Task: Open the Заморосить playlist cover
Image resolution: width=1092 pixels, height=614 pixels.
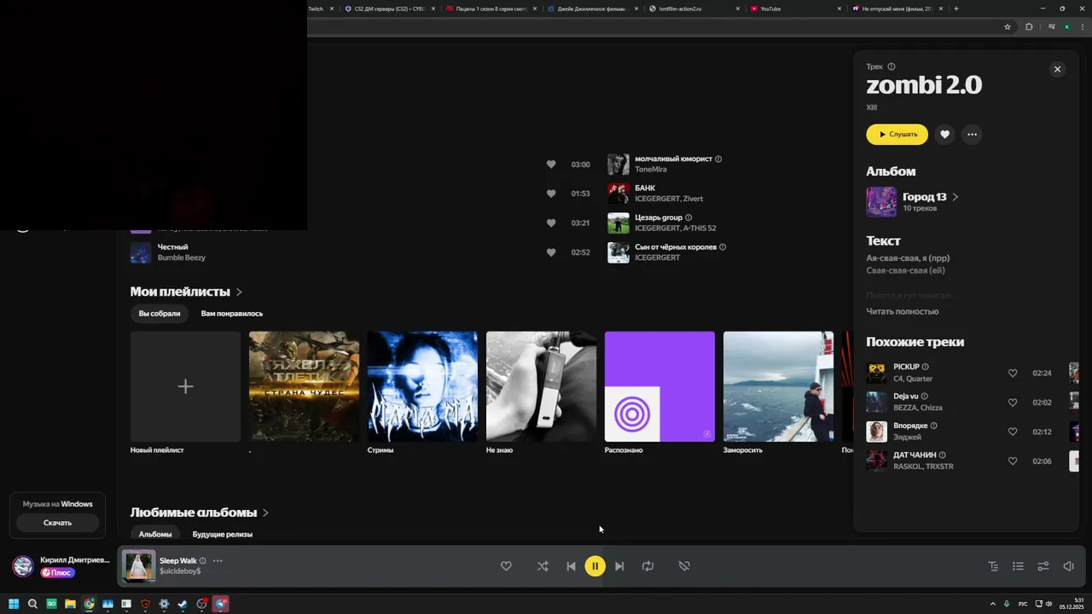Action: click(x=778, y=386)
